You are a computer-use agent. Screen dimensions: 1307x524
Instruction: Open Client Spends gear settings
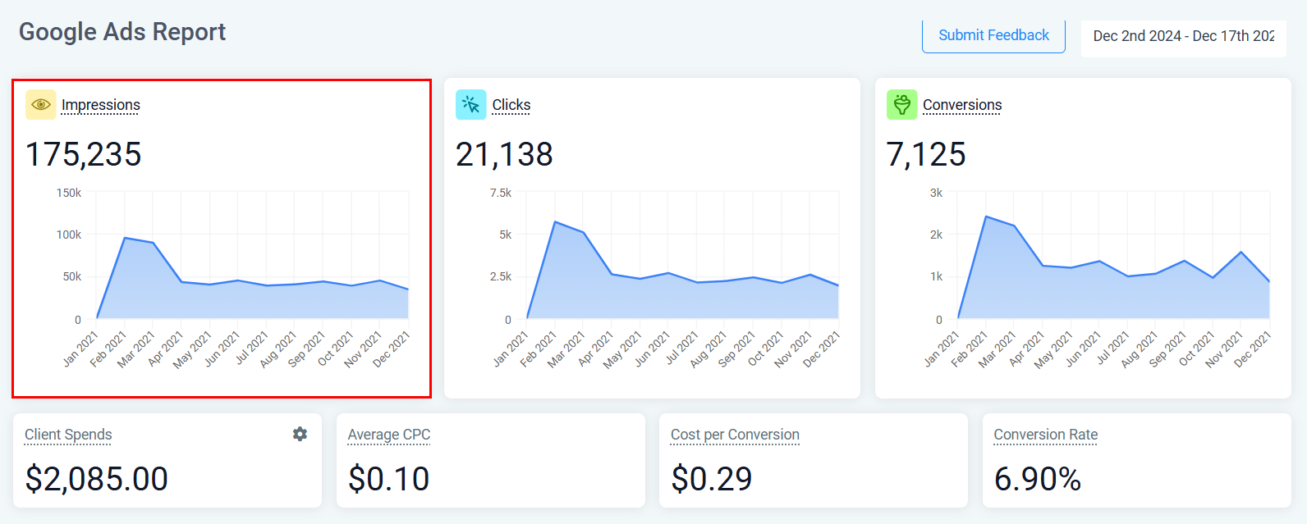300,434
